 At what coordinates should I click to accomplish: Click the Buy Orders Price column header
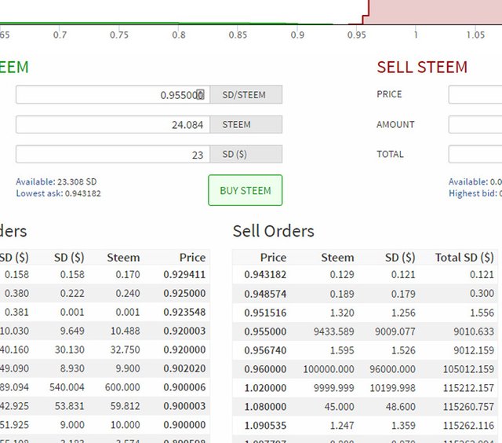coord(192,258)
